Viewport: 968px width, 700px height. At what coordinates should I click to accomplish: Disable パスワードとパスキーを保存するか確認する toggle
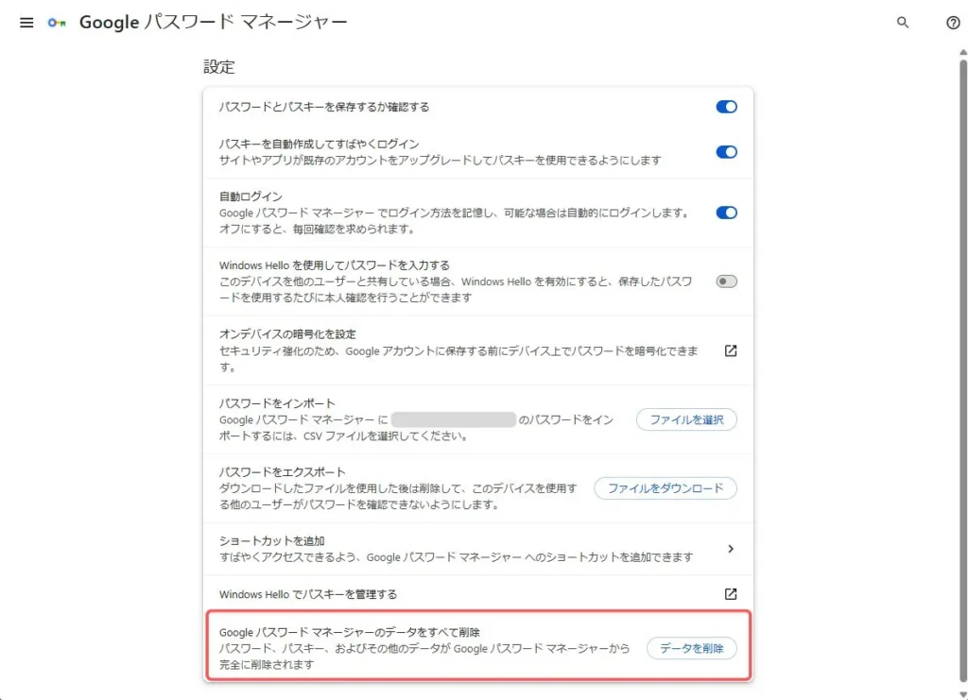[725, 107]
